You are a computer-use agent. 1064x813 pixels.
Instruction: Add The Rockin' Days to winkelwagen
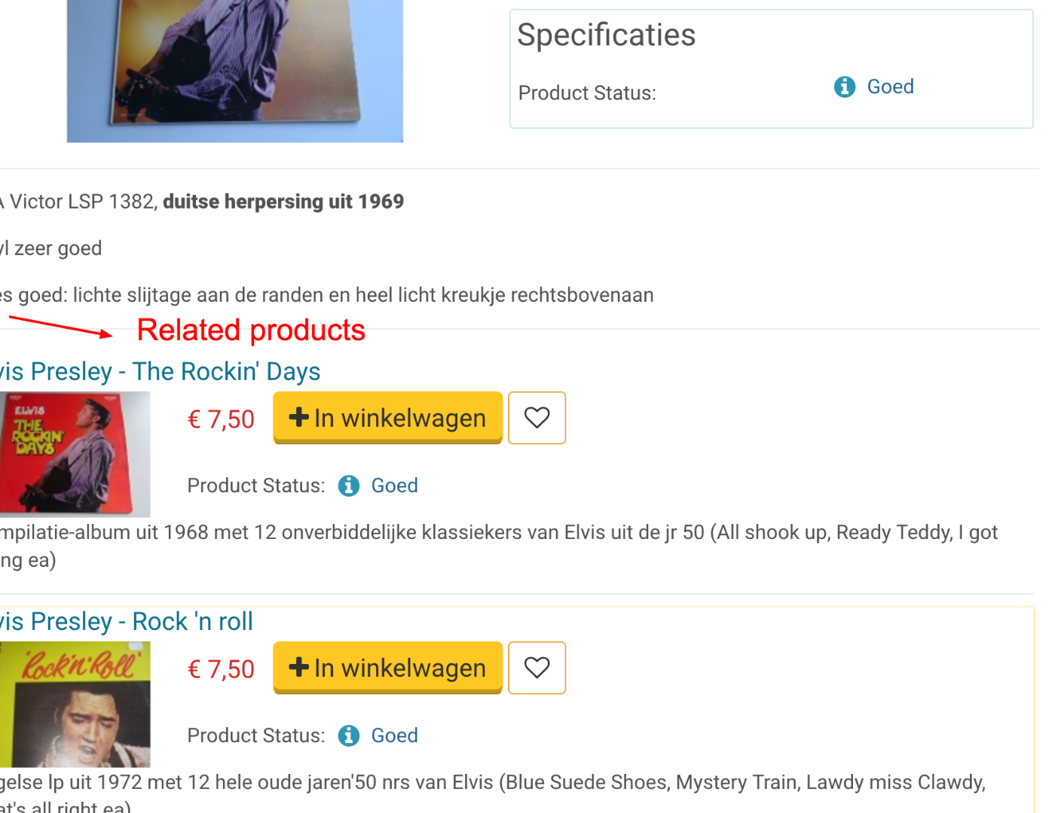pyautogui.click(x=387, y=418)
